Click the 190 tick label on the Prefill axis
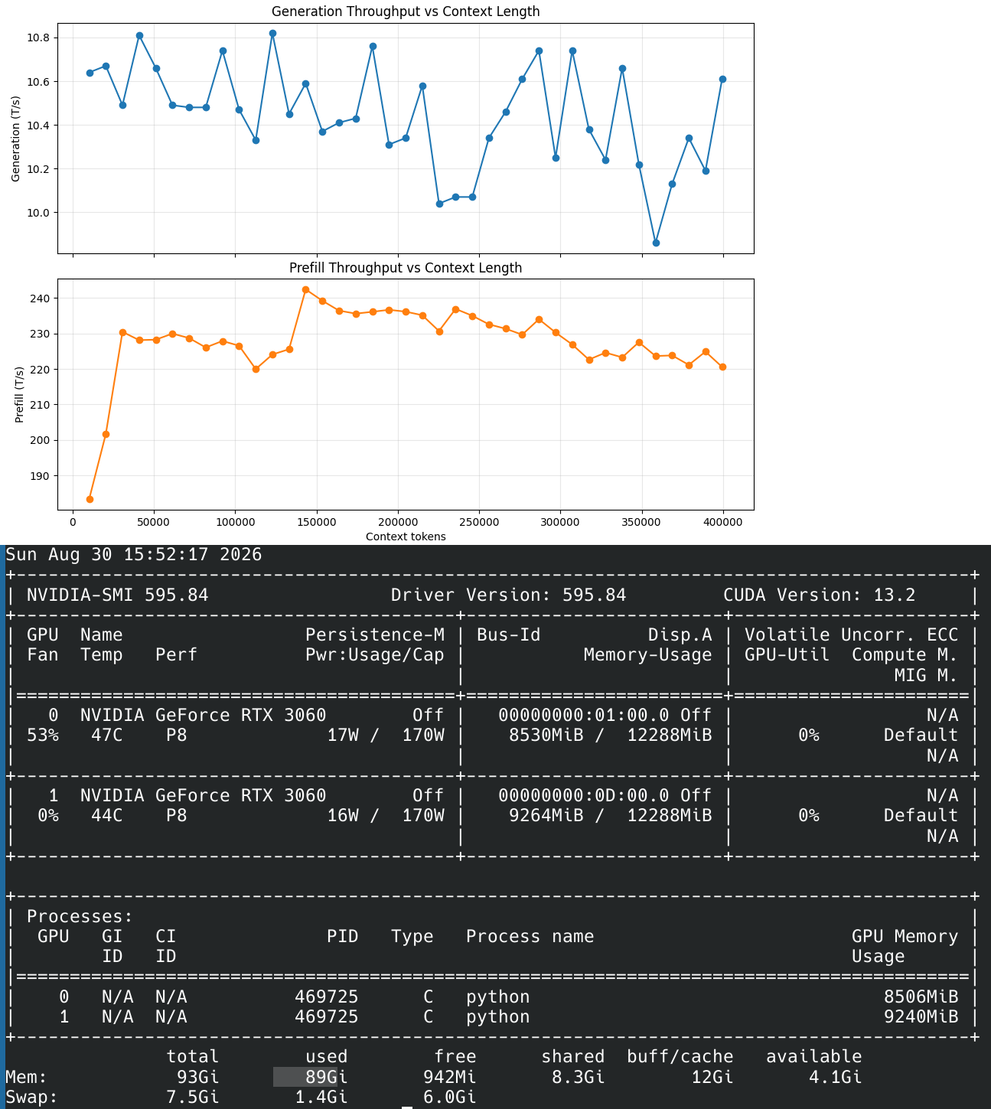 click(40, 476)
